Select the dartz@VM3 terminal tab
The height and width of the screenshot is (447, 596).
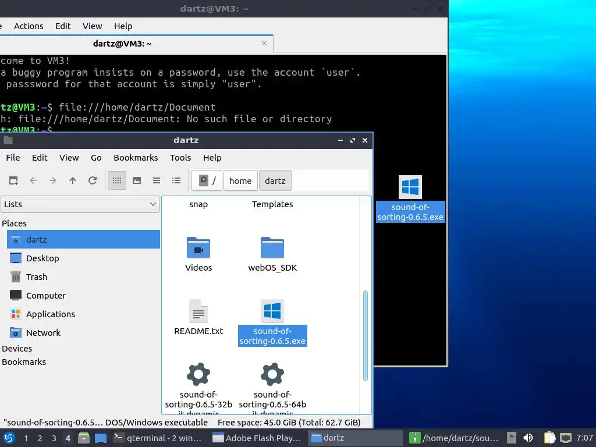122,44
